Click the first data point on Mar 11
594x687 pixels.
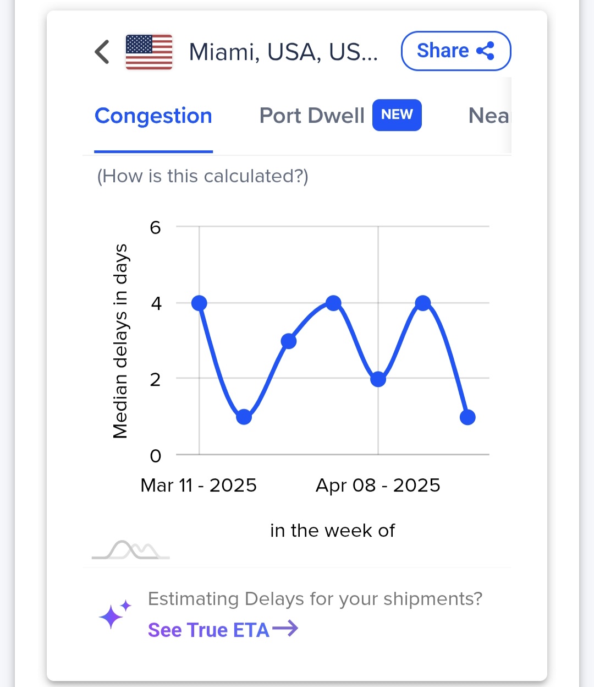(199, 303)
